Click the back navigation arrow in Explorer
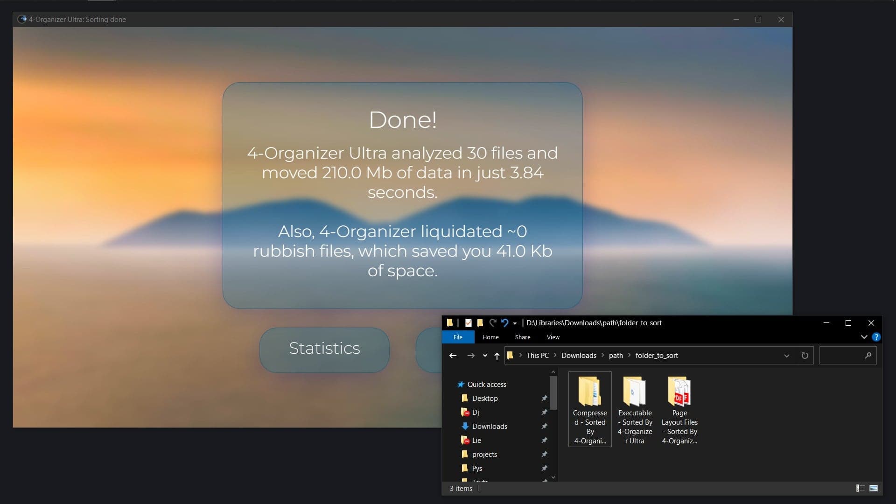This screenshot has height=504, width=896. [x=453, y=355]
